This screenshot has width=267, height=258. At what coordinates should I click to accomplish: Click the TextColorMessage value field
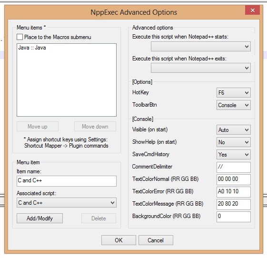pos(234,204)
